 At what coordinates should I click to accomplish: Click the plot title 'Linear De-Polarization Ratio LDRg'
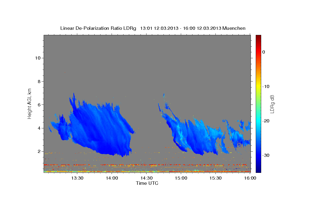pos(98,28)
